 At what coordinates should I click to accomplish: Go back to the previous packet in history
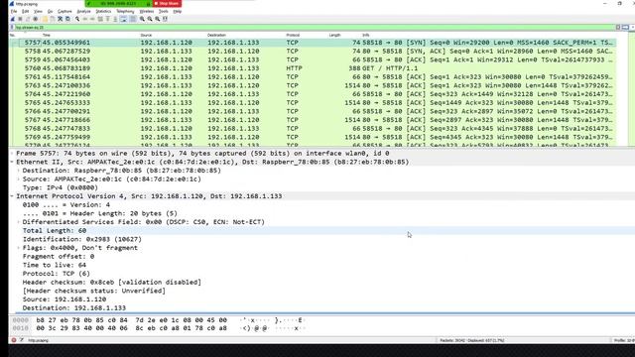[85, 19]
